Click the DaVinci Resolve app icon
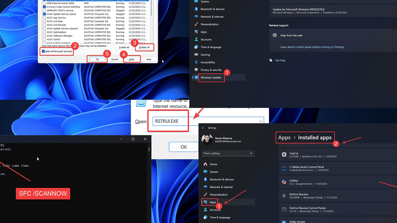Image resolution: width=397 pixels, height=223 pixels. [x=284, y=196]
